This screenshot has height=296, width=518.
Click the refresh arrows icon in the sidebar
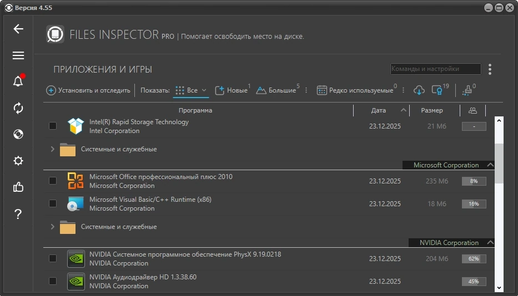tap(18, 108)
